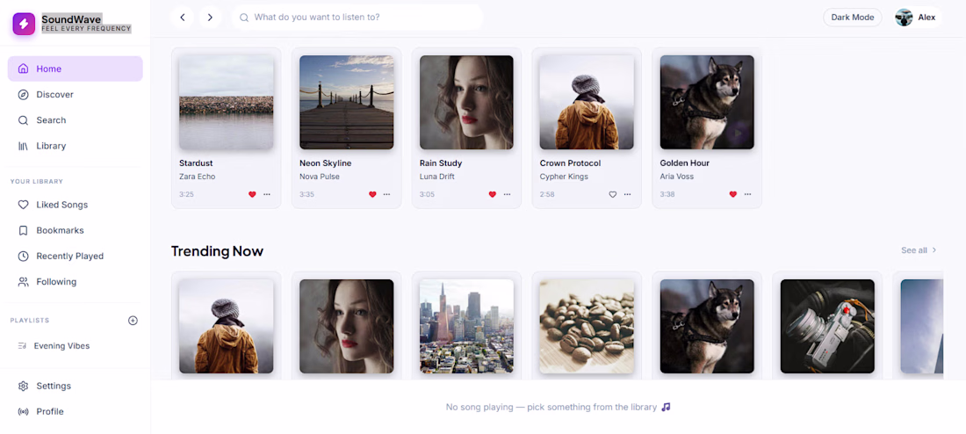
Task: Unlike the Stardust song heart
Action: pyautogui.click(x=252, y=194)
